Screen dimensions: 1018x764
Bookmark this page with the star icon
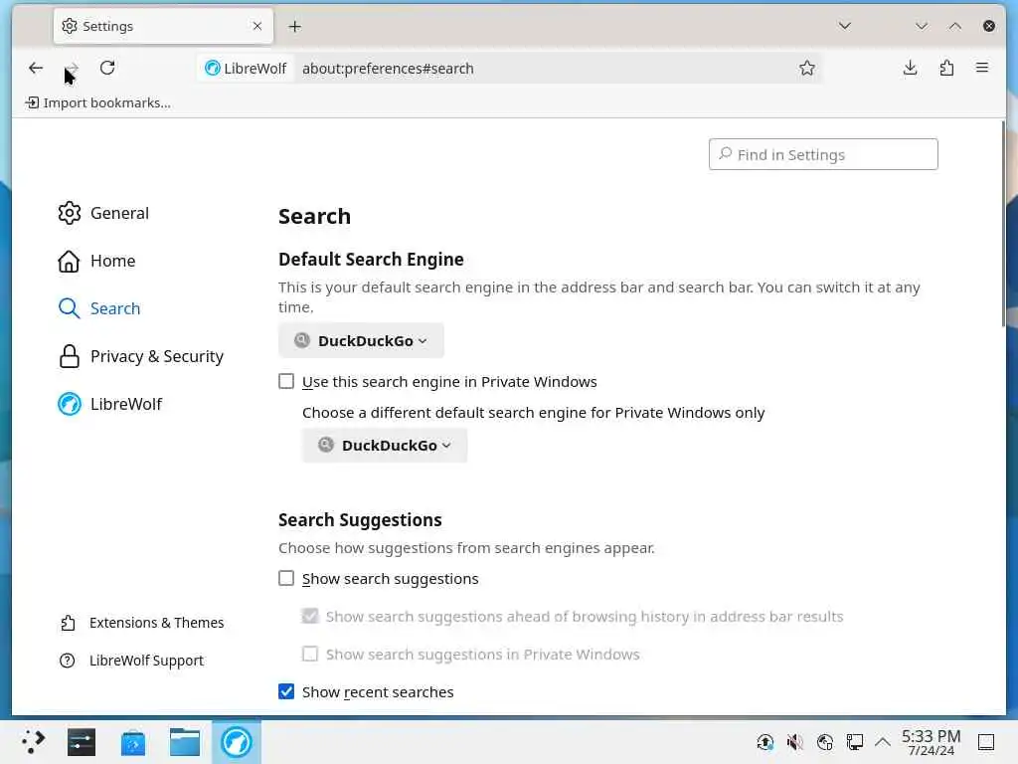tap(807, 69)
